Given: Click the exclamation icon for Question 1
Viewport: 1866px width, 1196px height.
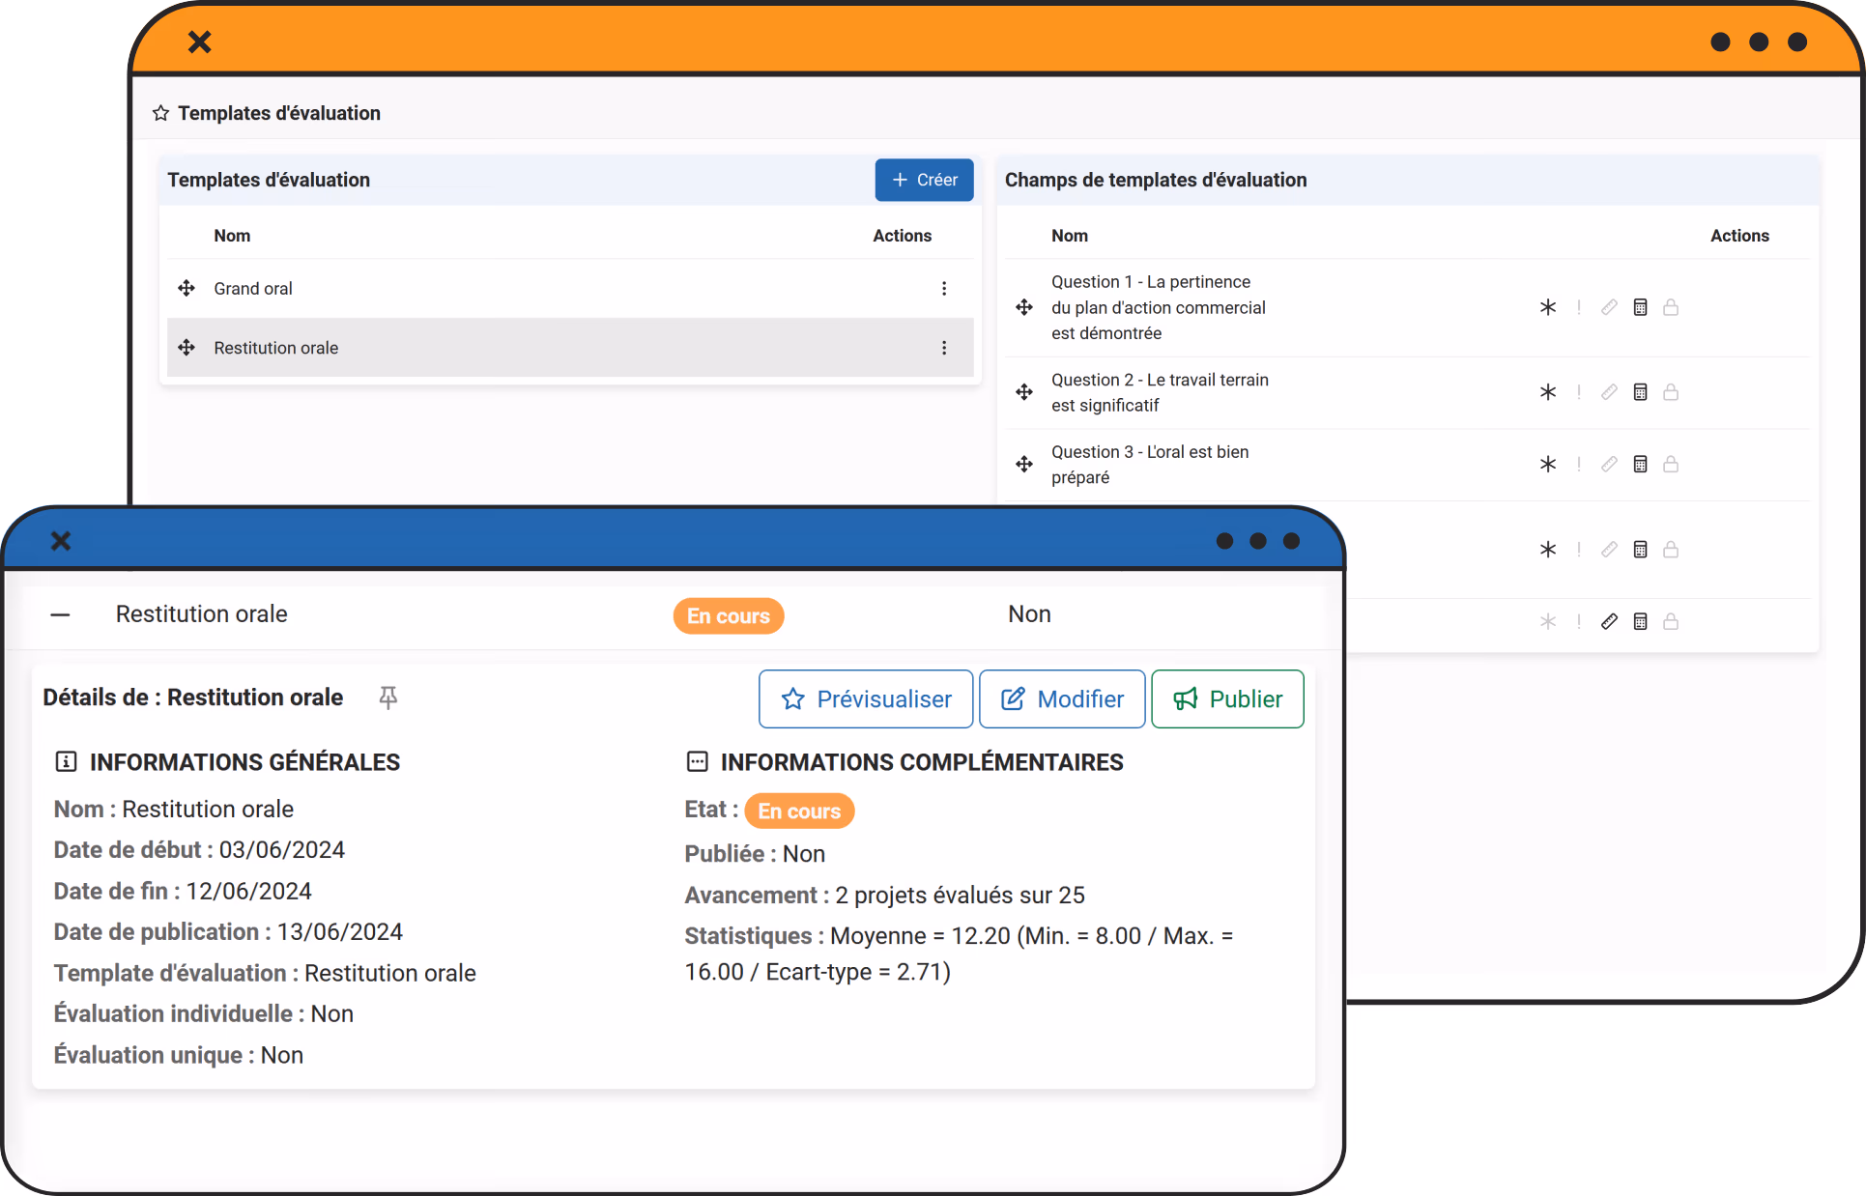Looking at the screenshot, I should point(1579,307).
